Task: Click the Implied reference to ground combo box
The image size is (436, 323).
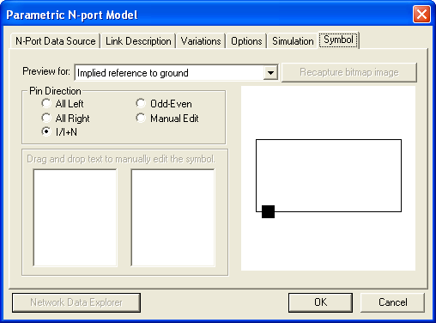Action: coord(176,73)
